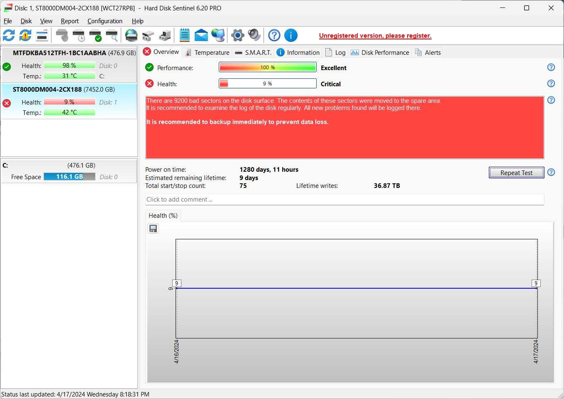Click the disk panel layout toolbar icon

42,35
